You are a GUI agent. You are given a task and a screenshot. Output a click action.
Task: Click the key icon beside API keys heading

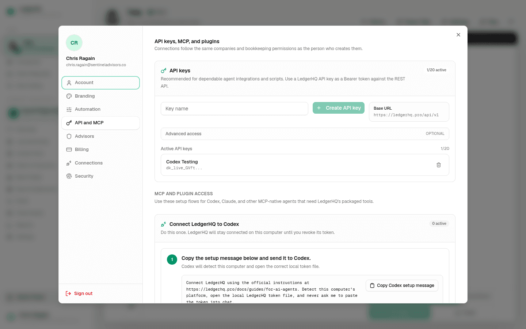tap(164, 71)
